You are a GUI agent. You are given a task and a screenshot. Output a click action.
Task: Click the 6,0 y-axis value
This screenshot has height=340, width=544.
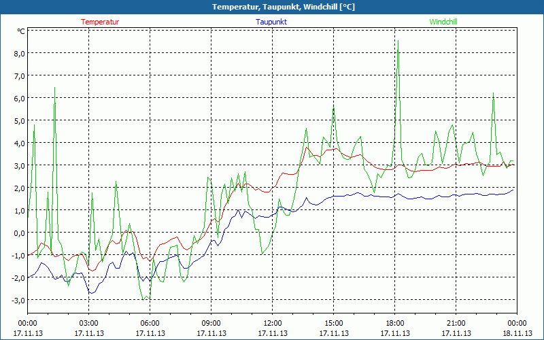click(x=20, y=98)
